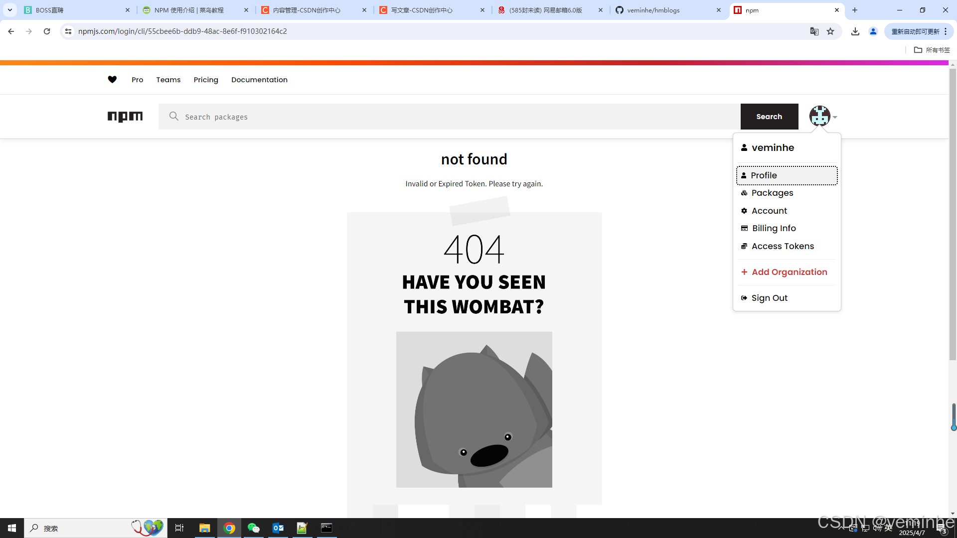Click the black heart icon
Image resolution: width=957 pixels, height=538 pixels.
click(112, 80)
